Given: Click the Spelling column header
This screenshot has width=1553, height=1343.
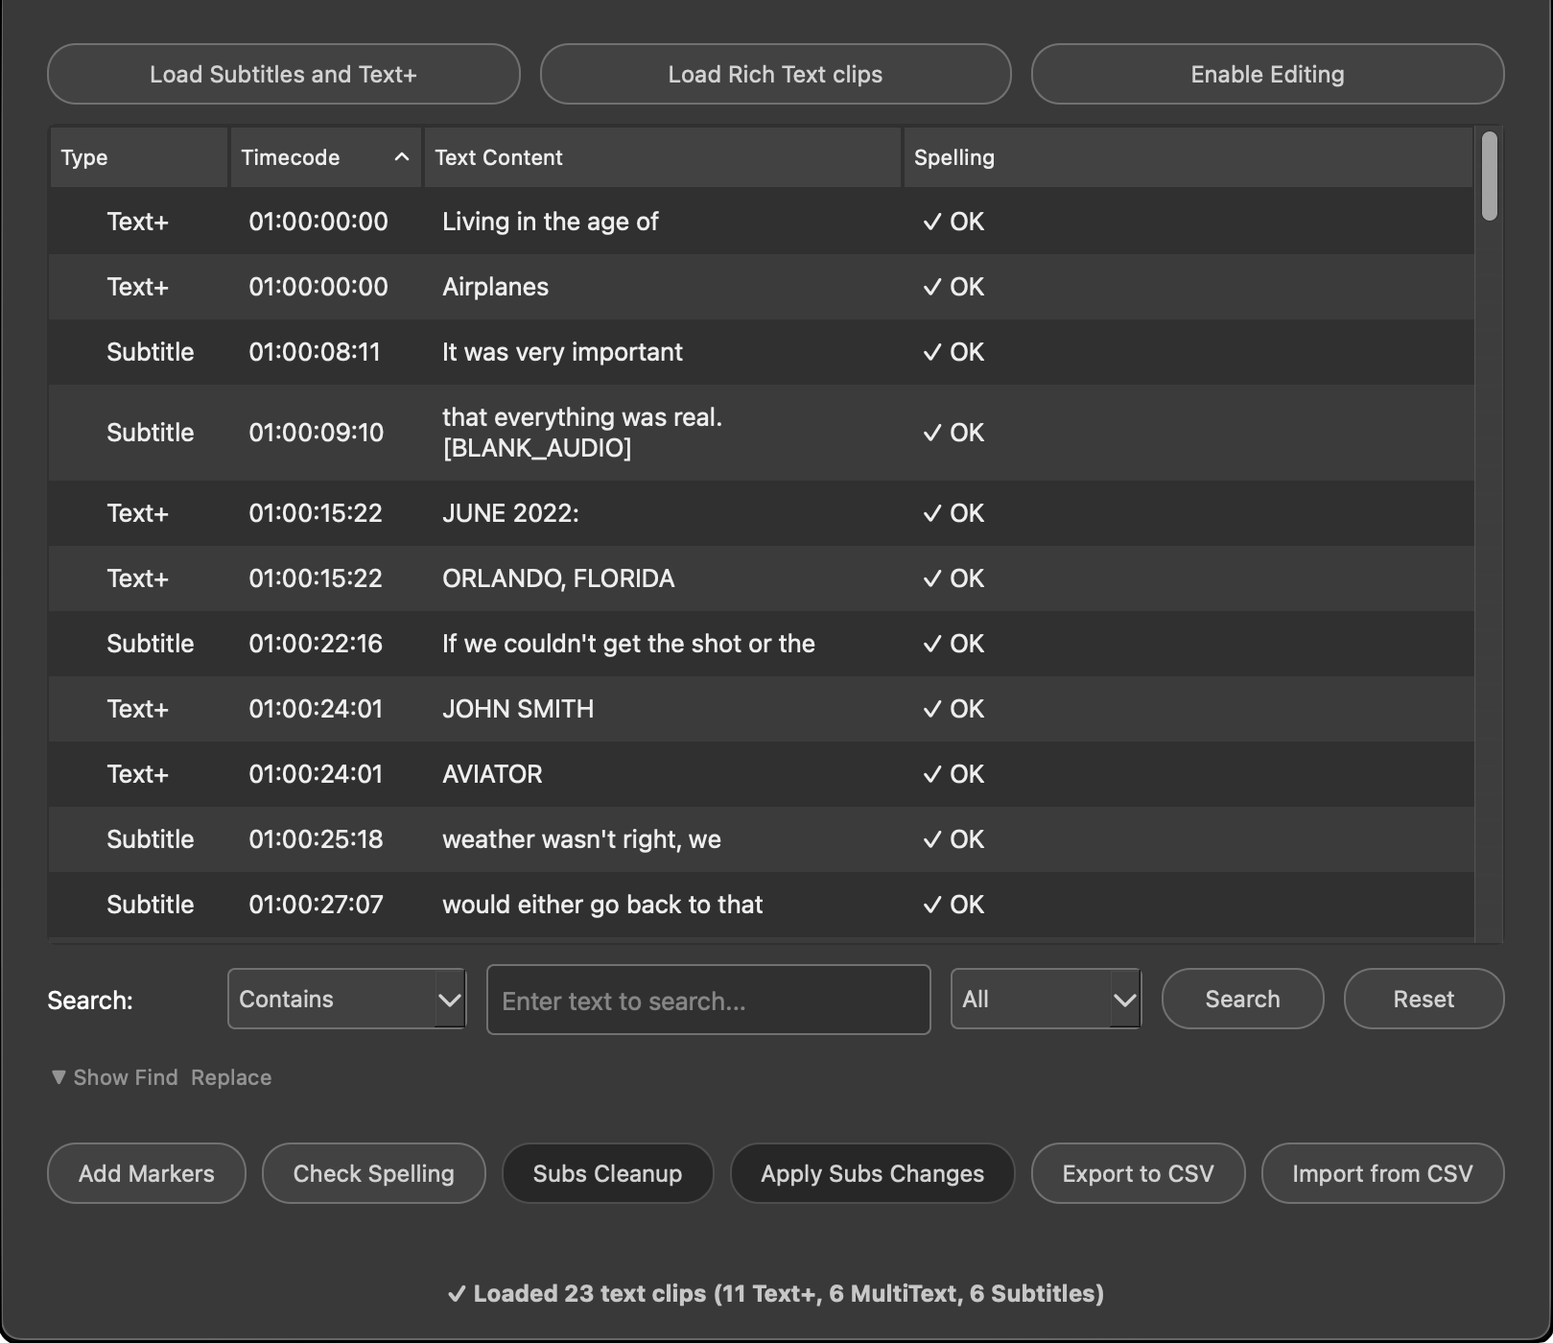Looking at the screenshot, I should click(1188, 157).
